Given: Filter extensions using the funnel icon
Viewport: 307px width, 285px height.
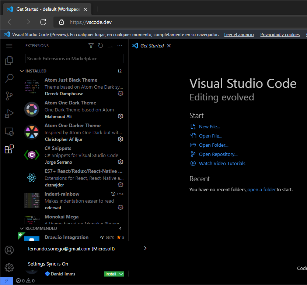Looking at the screenshot, I should 91,46.
